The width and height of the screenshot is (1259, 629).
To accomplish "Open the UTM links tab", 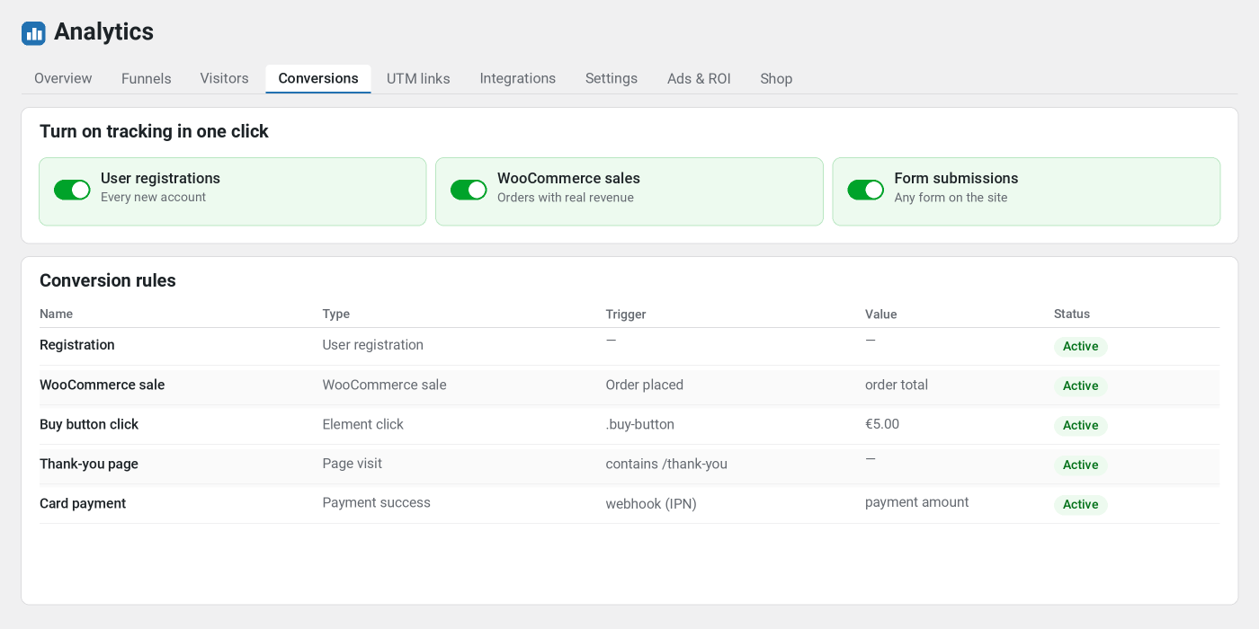I will [x=418, y=78].
